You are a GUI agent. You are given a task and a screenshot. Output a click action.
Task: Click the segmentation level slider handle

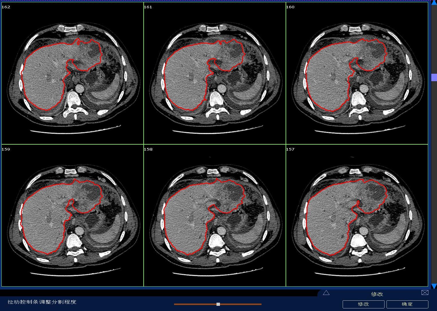(218, 304)
